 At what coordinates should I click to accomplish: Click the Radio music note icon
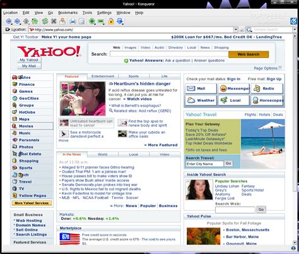click(x=257, y=88)
